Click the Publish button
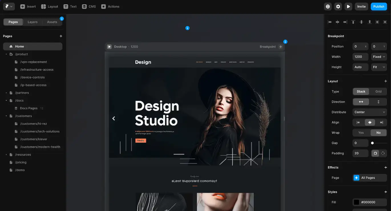 tap(379, 7)
